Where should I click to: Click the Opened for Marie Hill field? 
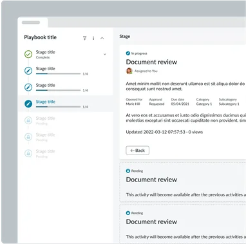click(134, 102)
